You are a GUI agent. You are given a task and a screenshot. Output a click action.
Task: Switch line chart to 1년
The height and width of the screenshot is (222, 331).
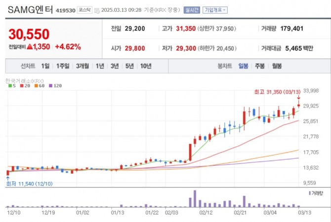pyautogui.click(x=100, y=66)
